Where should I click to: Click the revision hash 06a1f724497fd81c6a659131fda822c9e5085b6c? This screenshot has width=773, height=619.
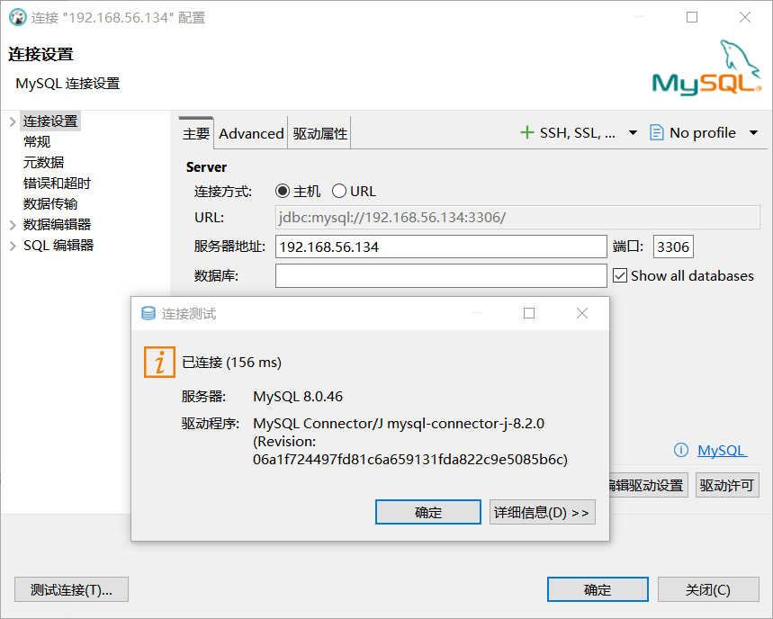click(410, 460)
